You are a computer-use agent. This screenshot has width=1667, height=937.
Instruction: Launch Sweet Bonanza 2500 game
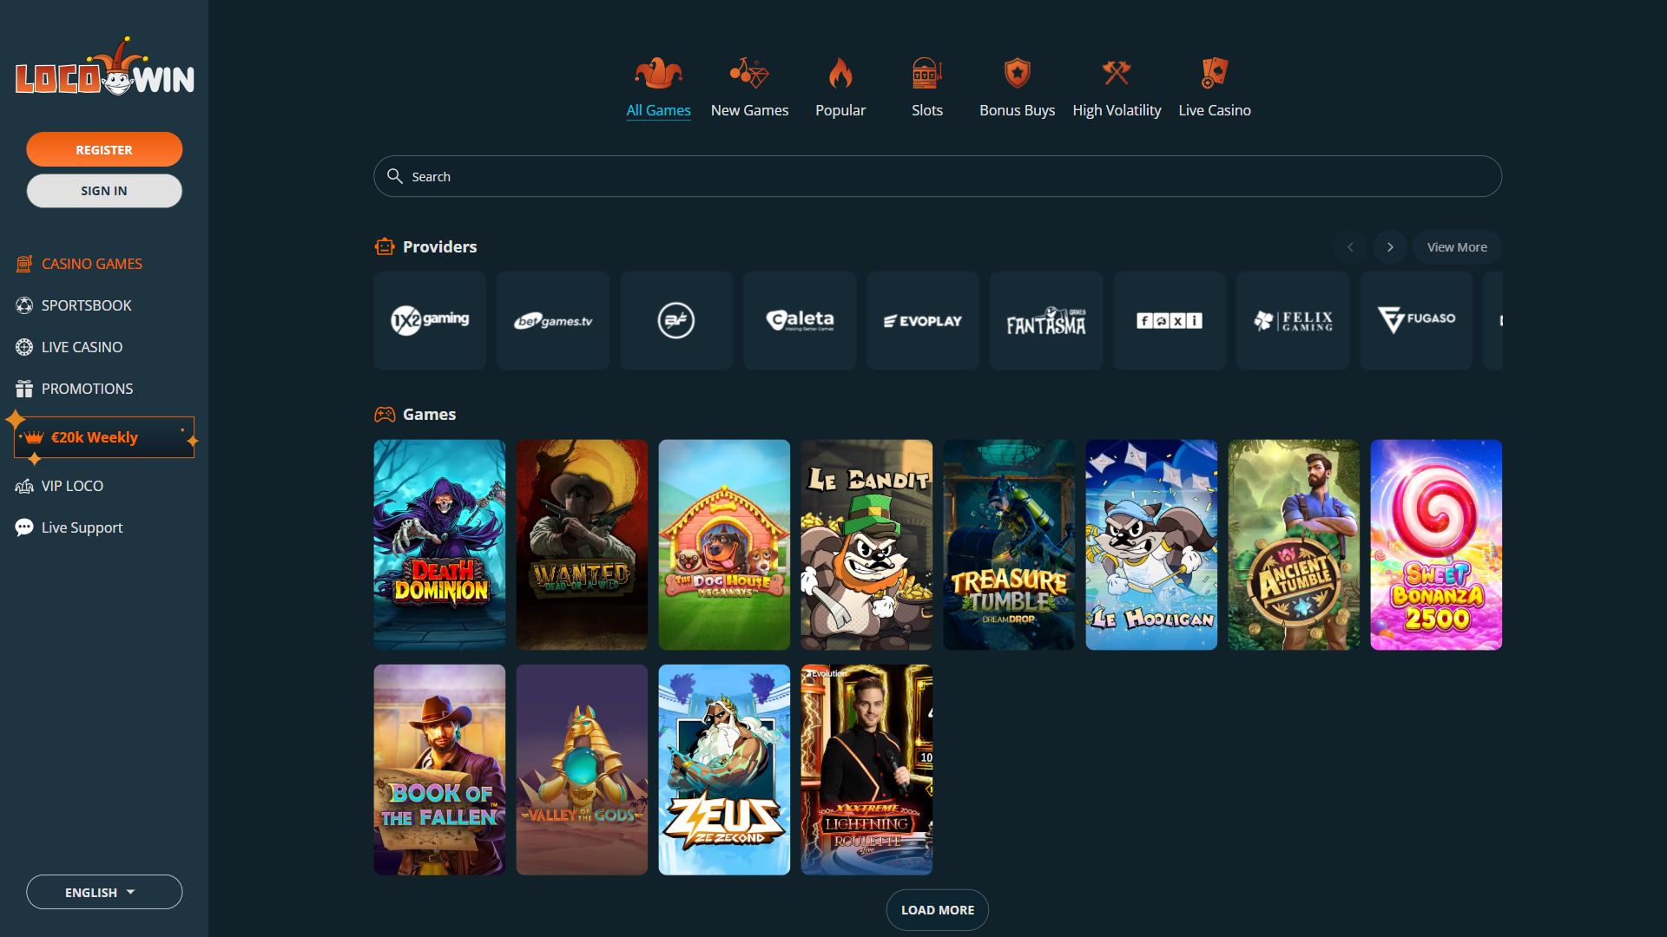[x=1436, y=545]
